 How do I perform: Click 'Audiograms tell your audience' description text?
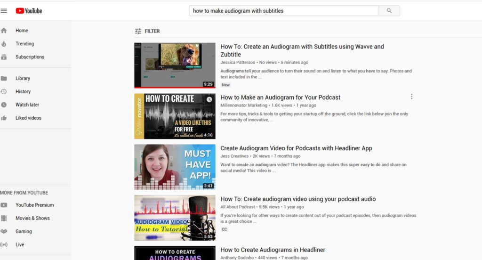pyautogui.click(x=316, y=74)
